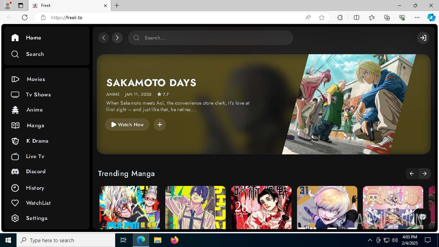Open the WatchList heart icon
439x247 pixels.
coord(15,203)
